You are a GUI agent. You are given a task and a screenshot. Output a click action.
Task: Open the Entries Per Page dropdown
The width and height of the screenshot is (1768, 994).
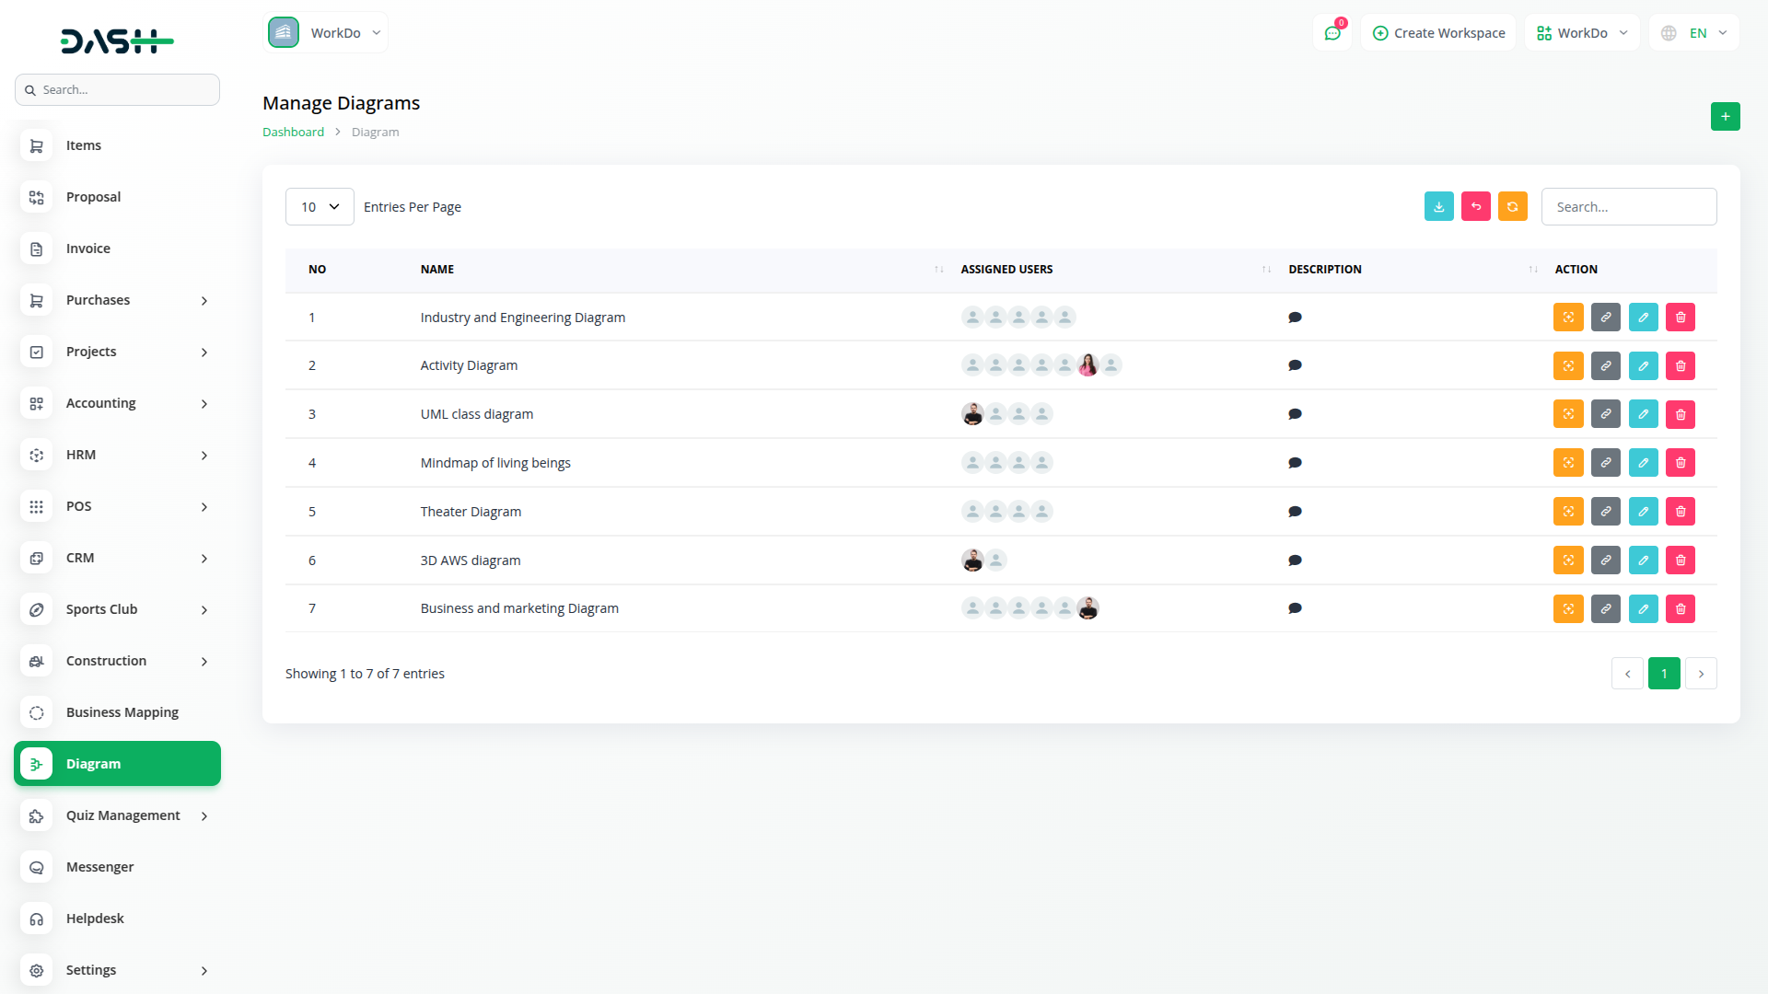320,206
